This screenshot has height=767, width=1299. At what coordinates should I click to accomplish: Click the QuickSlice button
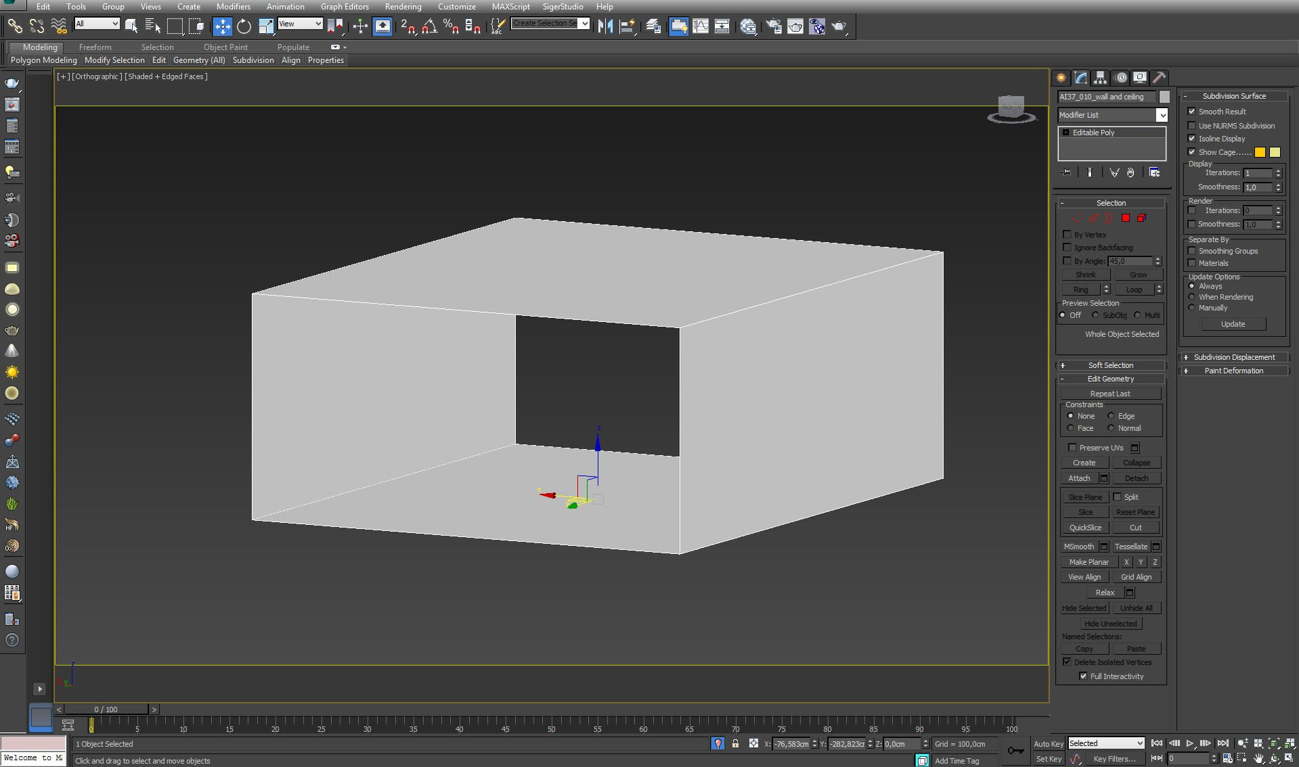(1085, 528)
